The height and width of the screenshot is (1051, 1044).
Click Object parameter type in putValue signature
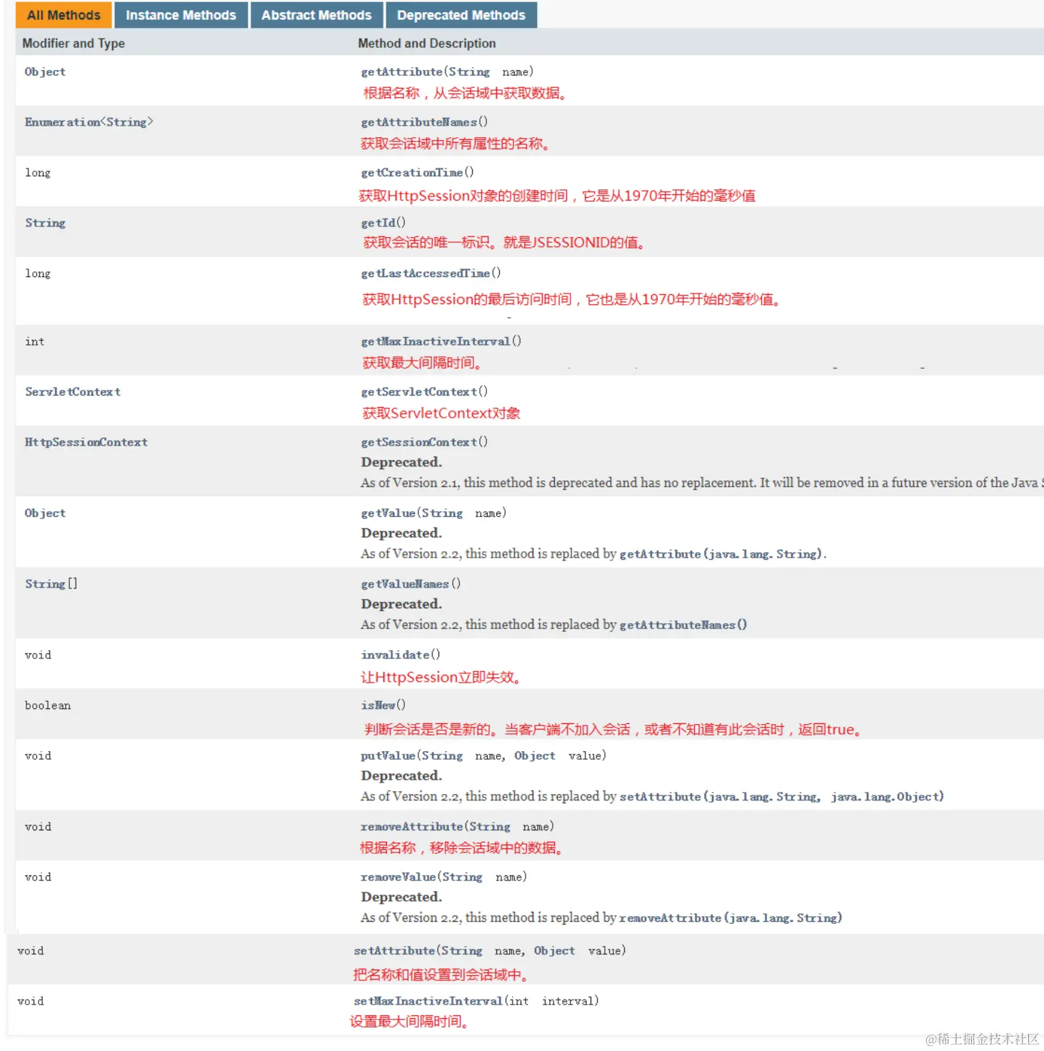coord(535,755)
